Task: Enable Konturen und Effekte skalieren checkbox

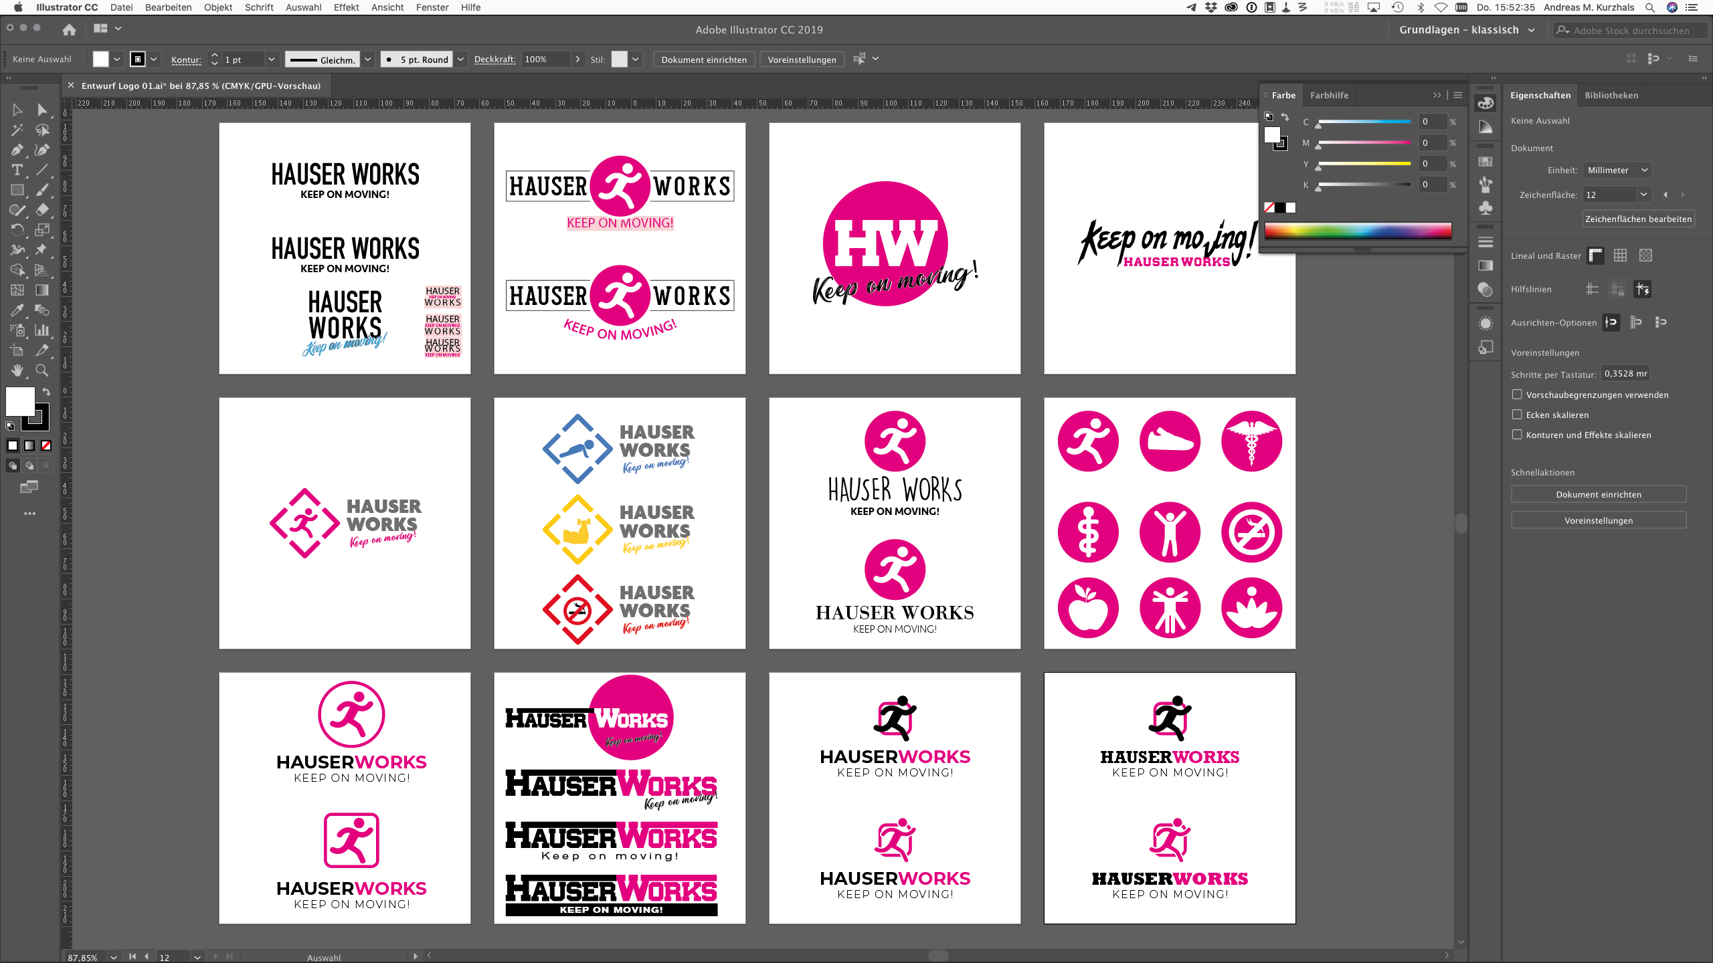Action: 1517,435
